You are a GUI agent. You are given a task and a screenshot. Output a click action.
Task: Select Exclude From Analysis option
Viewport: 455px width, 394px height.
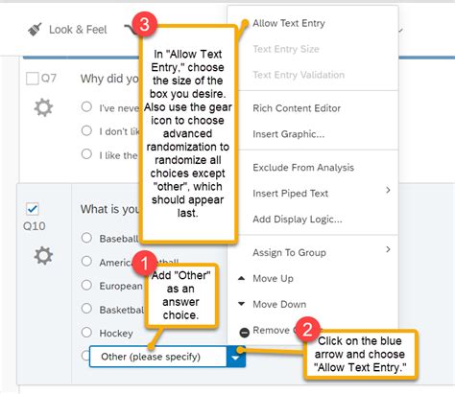coord(303,168)
